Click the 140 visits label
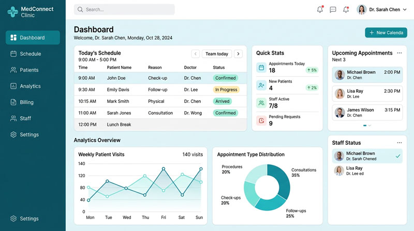The width and height of the screenshot is (414, 231). pos(193,155)
